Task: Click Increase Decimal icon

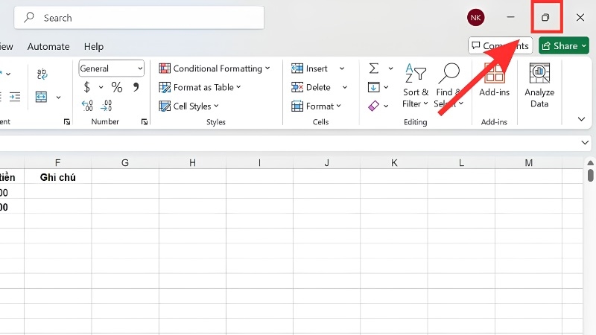Action: tap(87, 105)
